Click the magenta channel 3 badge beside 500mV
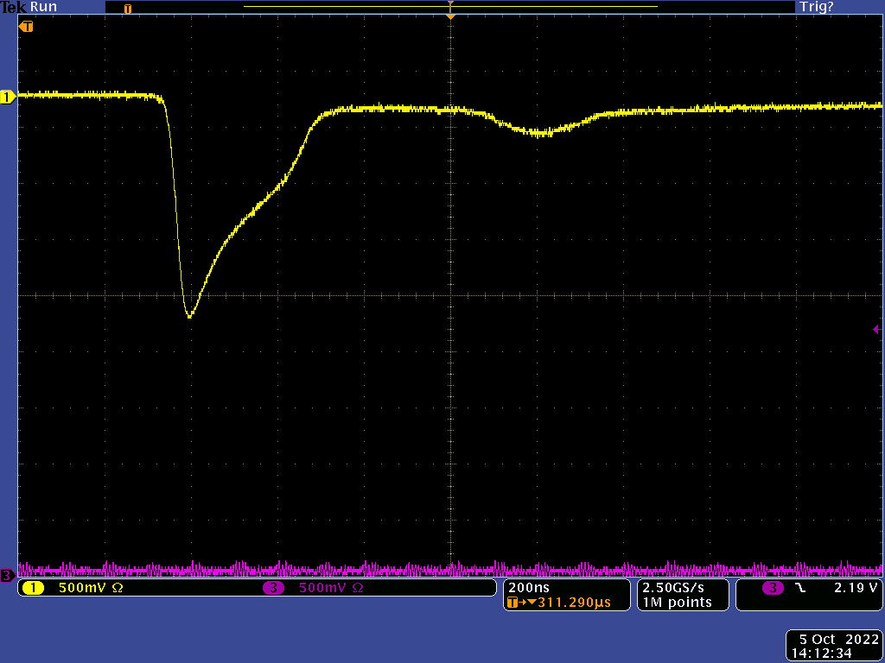The image size is (885, 663). point(275,588)
